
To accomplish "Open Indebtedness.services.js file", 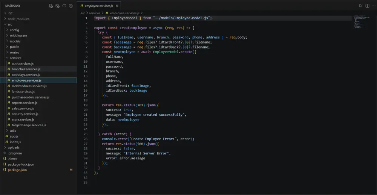I will click(38, 86).
